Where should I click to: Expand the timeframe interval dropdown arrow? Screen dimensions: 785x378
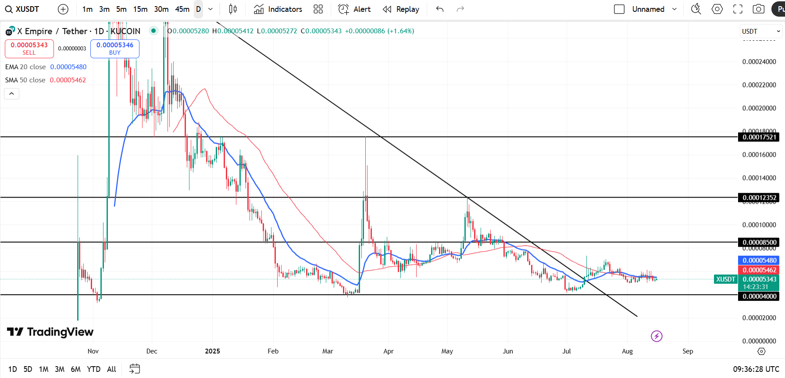point(211,9)
